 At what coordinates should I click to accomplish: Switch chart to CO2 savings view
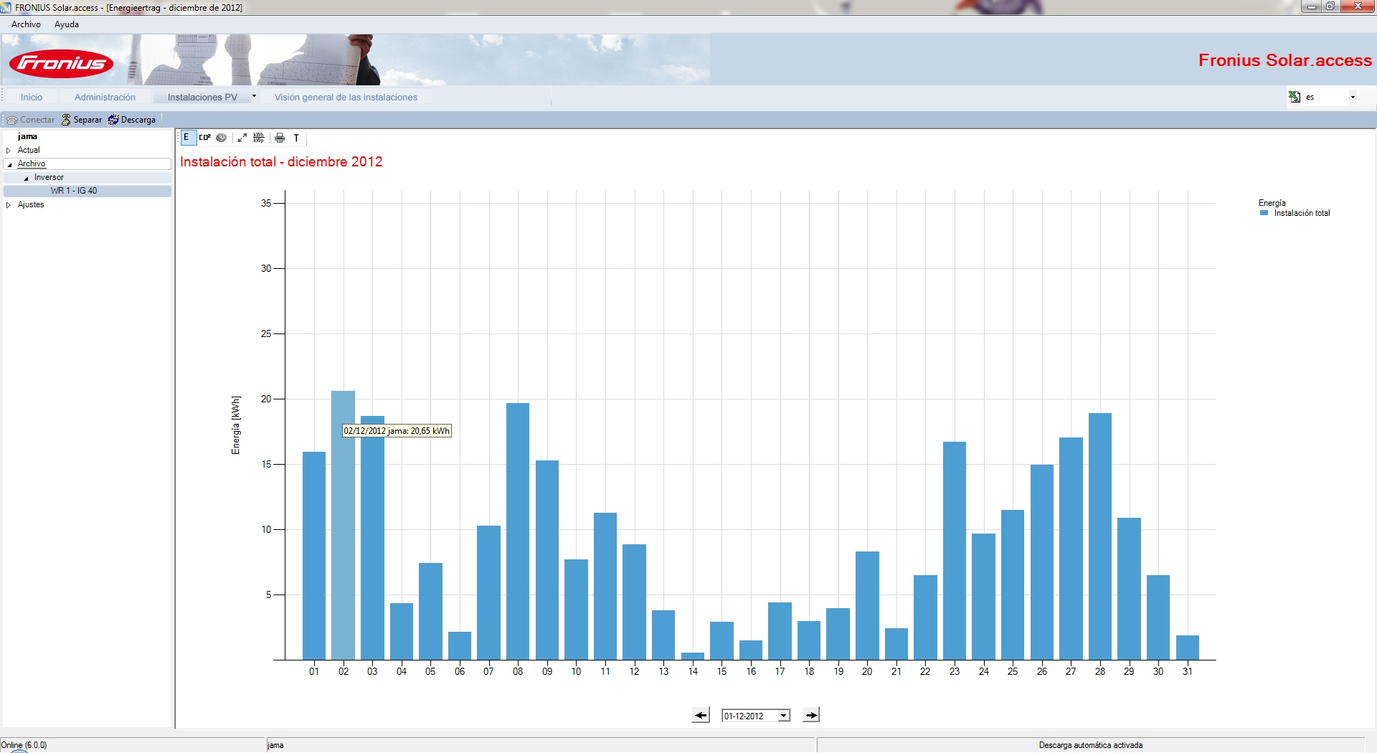(205, 138)
